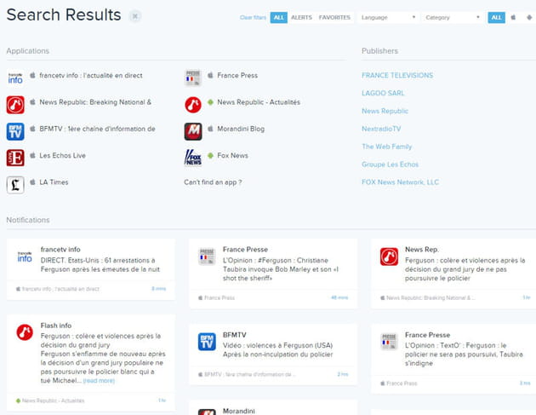Click the Les Echos Live app icon
The width and height of the screenshot is (536, 415).
click(15, 158)
